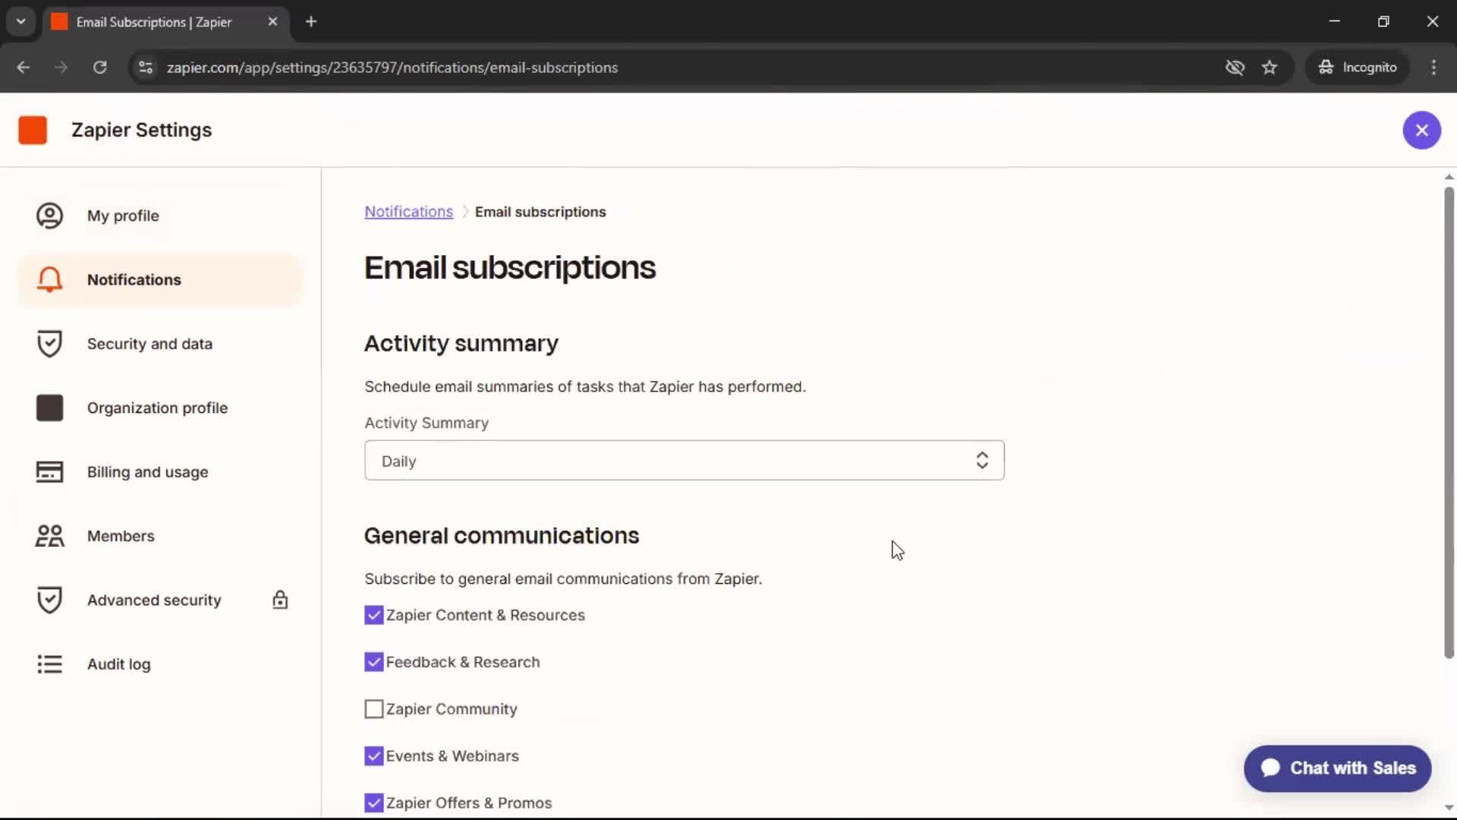The image size is (1457, 820).
Task: Select the Email Subscriptions | Zapier tab
Action: (x=165, y=22)
